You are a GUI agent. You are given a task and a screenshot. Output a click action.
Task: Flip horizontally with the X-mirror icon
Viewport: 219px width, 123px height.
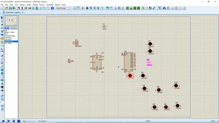coord(2,106)
